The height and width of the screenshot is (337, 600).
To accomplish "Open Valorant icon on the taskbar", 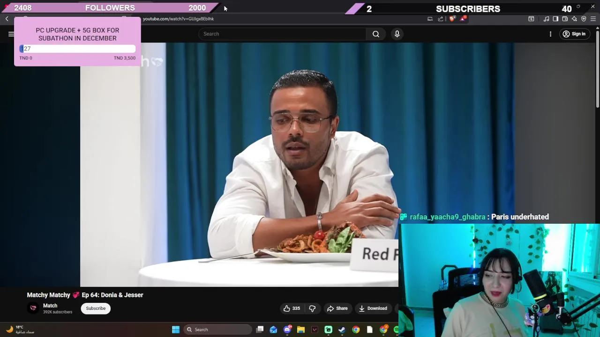I will point(315,330).
